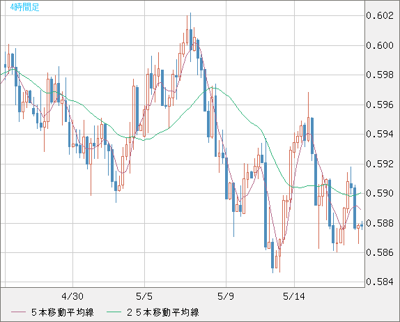Click the 0.590 price axis label
This screenshot has width=400, height=322.
point(380,193)
